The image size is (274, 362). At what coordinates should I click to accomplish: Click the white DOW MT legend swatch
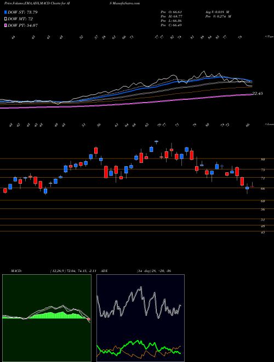(5, 19)
